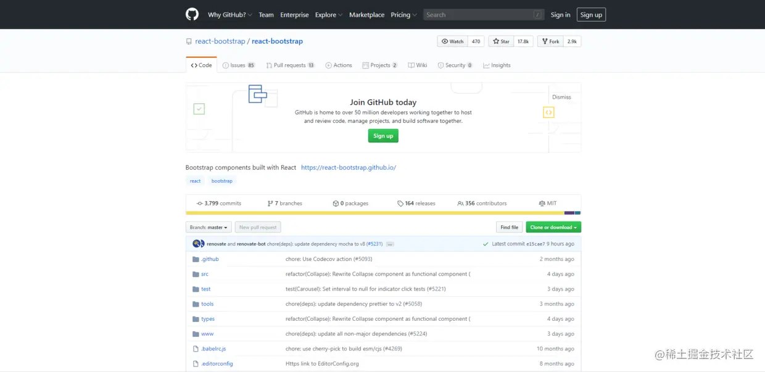This screenshot has height=372, width=765.
Task: Open the renovate author avatar
Action: click(x=196, y=244)
